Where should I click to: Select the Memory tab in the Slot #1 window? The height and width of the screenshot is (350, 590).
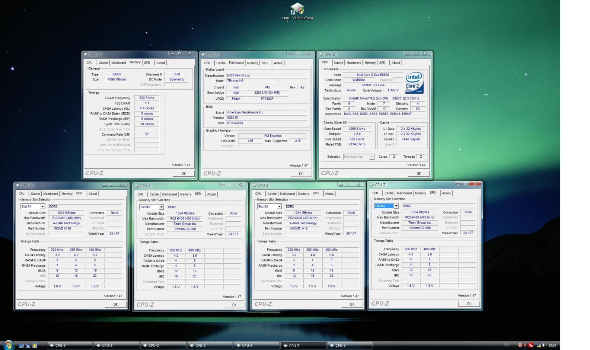(67, 194)
